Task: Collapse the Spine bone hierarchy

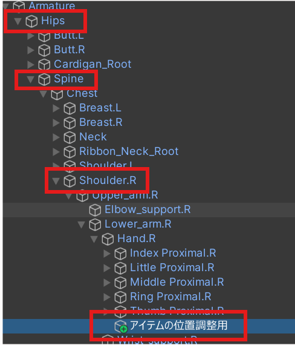Action: coord(31,79)
